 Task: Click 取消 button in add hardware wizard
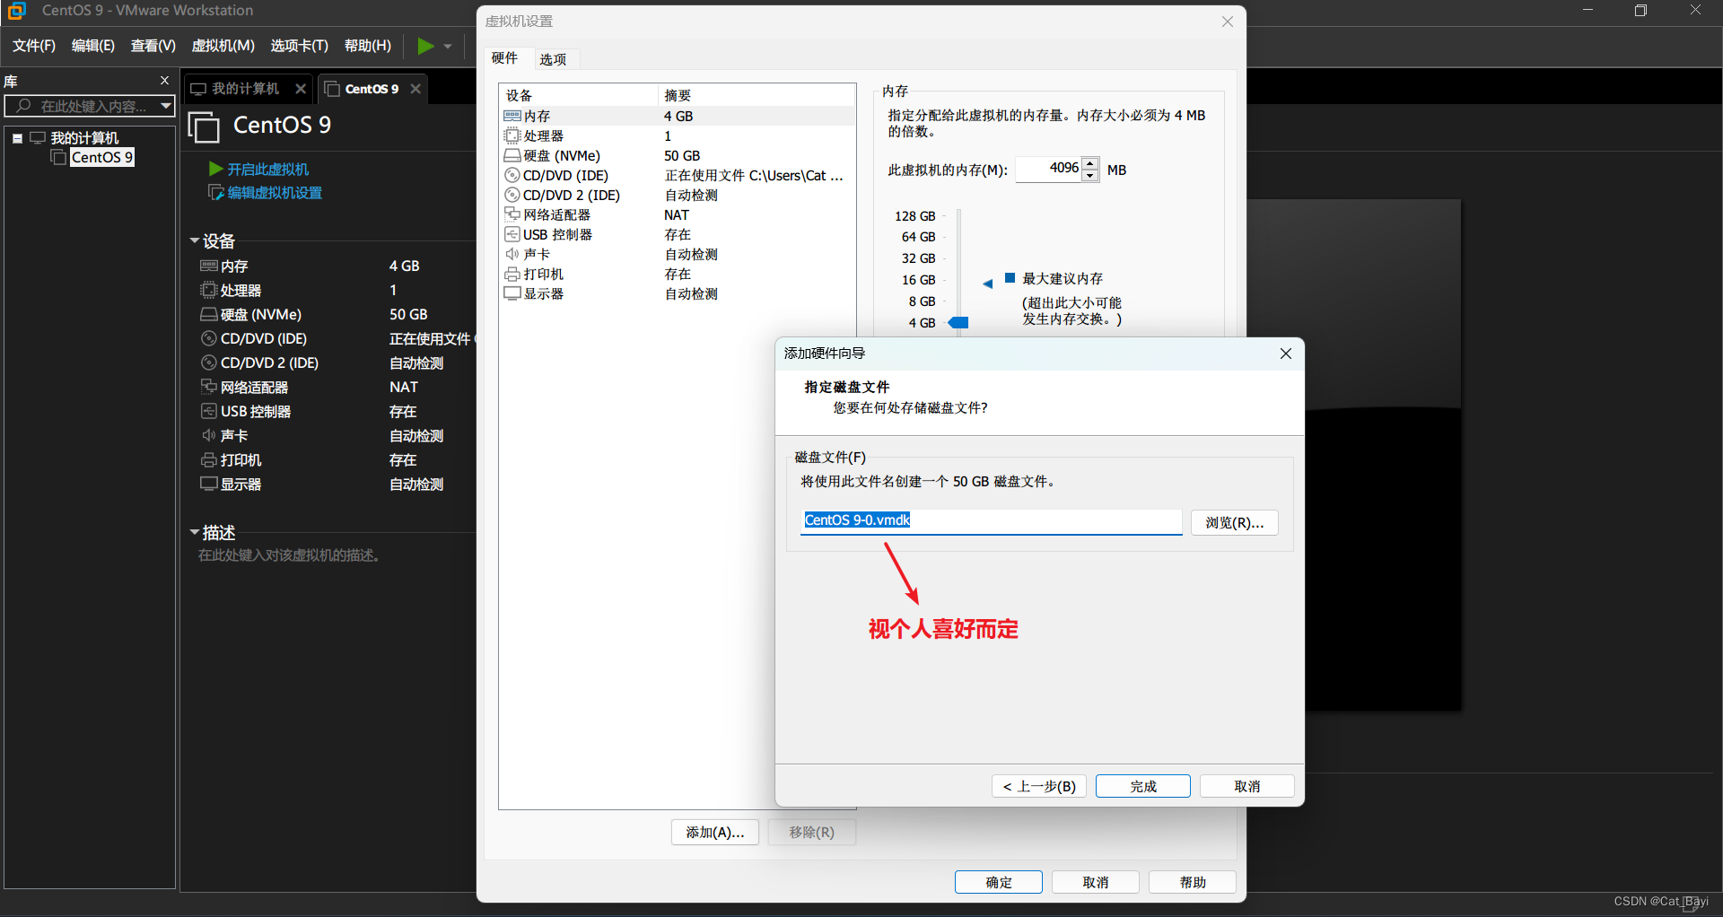pos(1247,786)
